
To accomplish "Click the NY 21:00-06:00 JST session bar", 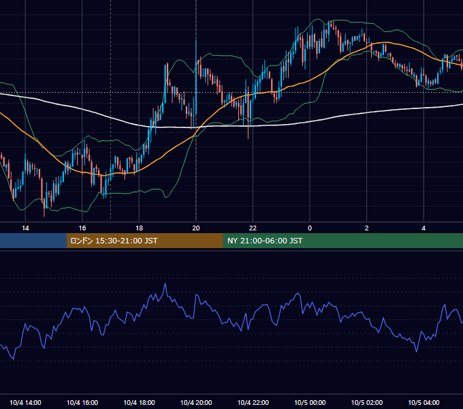I will click(x=342, y=241).
